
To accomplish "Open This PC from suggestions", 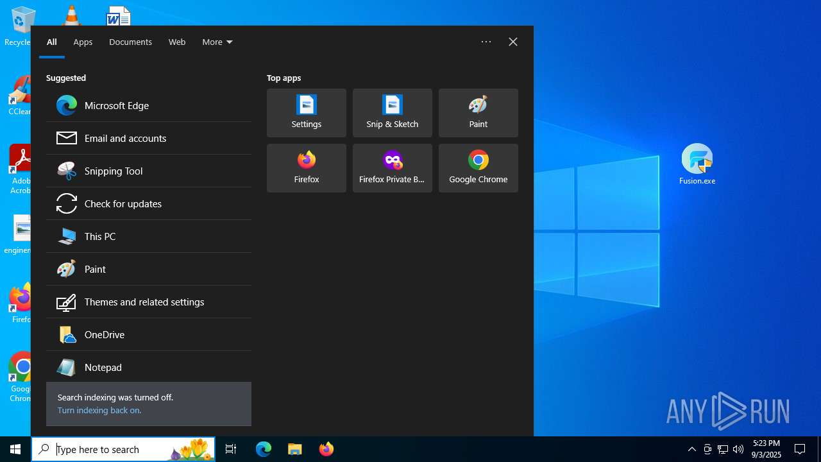I will coord(149,236).
